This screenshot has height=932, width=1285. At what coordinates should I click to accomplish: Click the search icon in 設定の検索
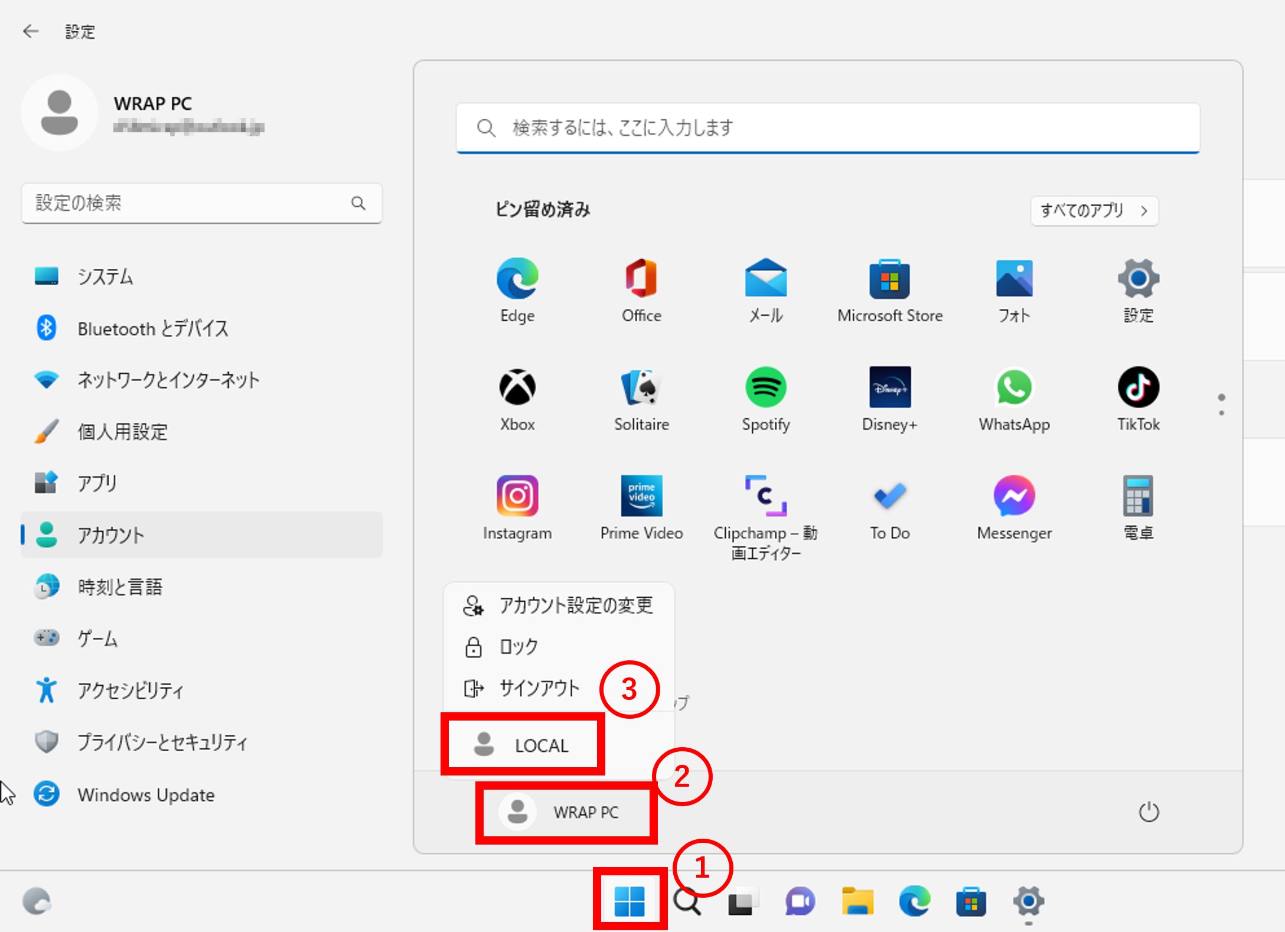(x=358, y=203)
